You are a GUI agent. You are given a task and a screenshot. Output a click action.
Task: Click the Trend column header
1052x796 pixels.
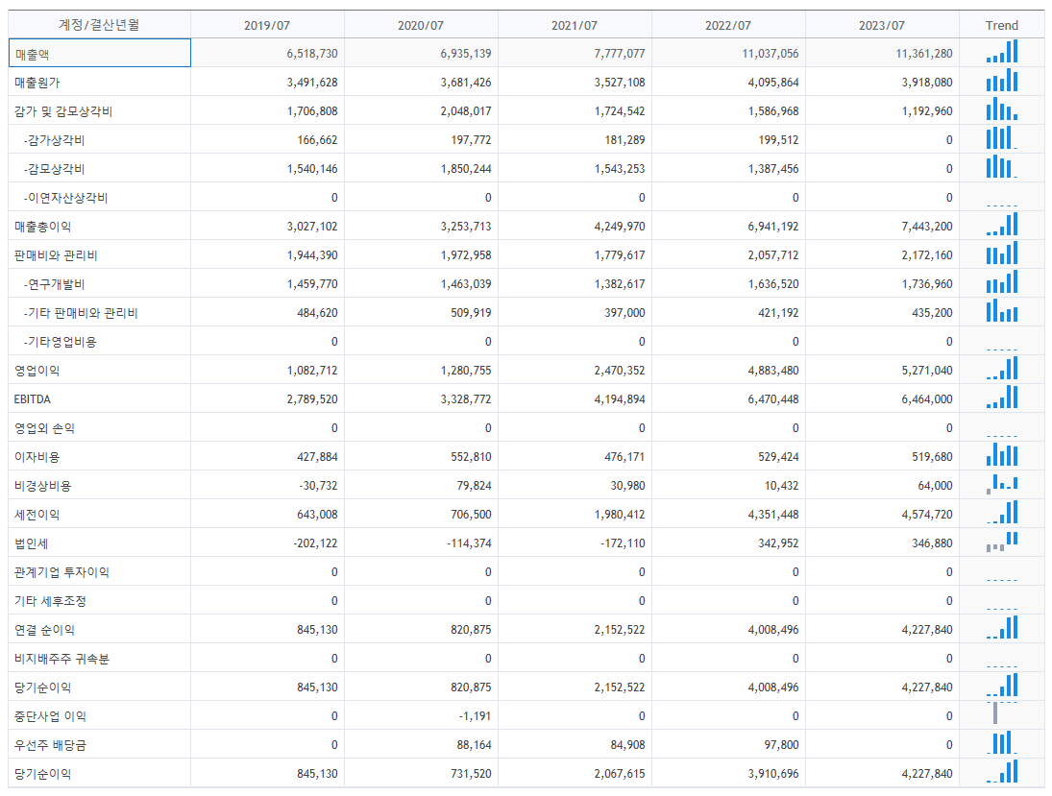coord(1002,26)
